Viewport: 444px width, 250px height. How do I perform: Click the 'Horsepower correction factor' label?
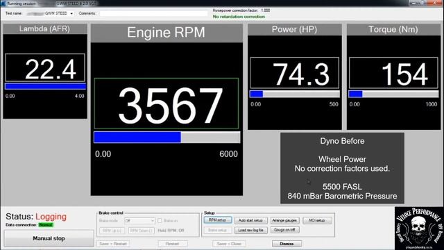tap(235, 10)
